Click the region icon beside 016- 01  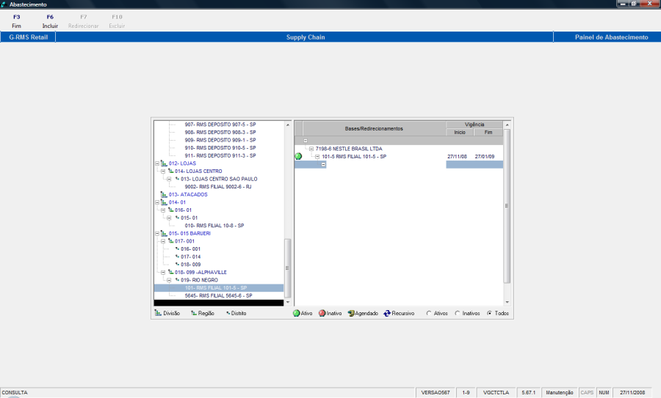(170, 210)
